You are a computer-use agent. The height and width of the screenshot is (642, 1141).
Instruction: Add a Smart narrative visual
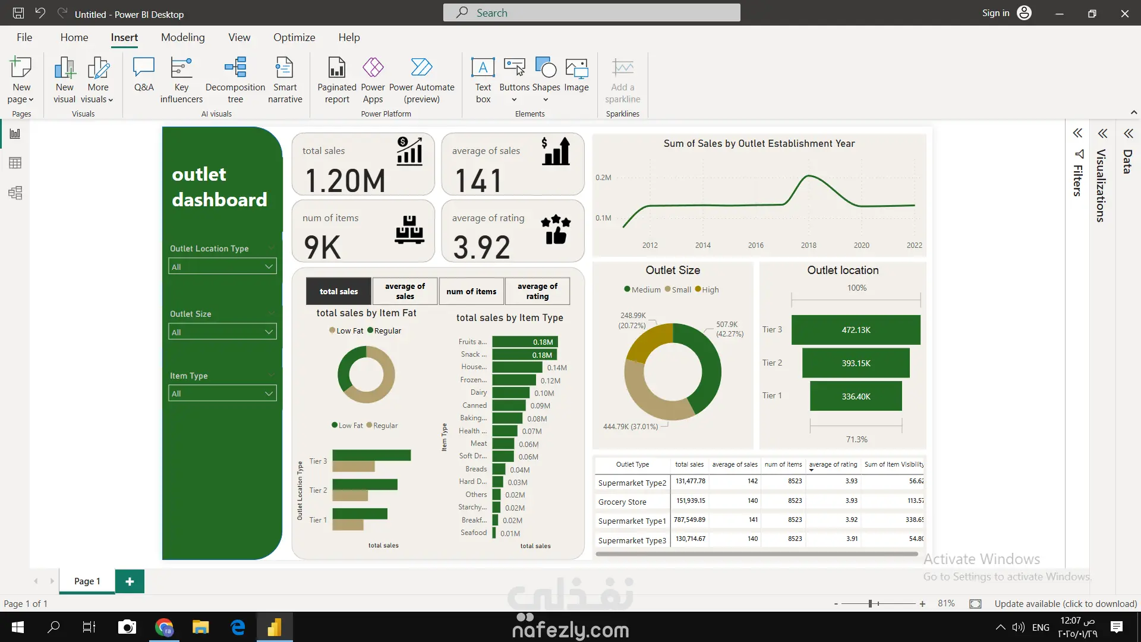click(285, 80)
